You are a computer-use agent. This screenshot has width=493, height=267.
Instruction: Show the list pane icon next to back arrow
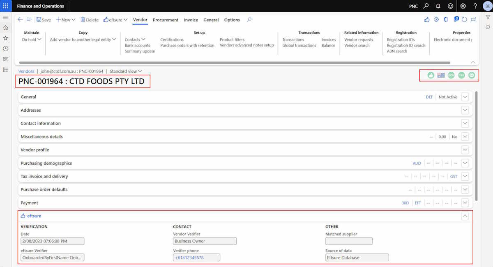[29, 19]
